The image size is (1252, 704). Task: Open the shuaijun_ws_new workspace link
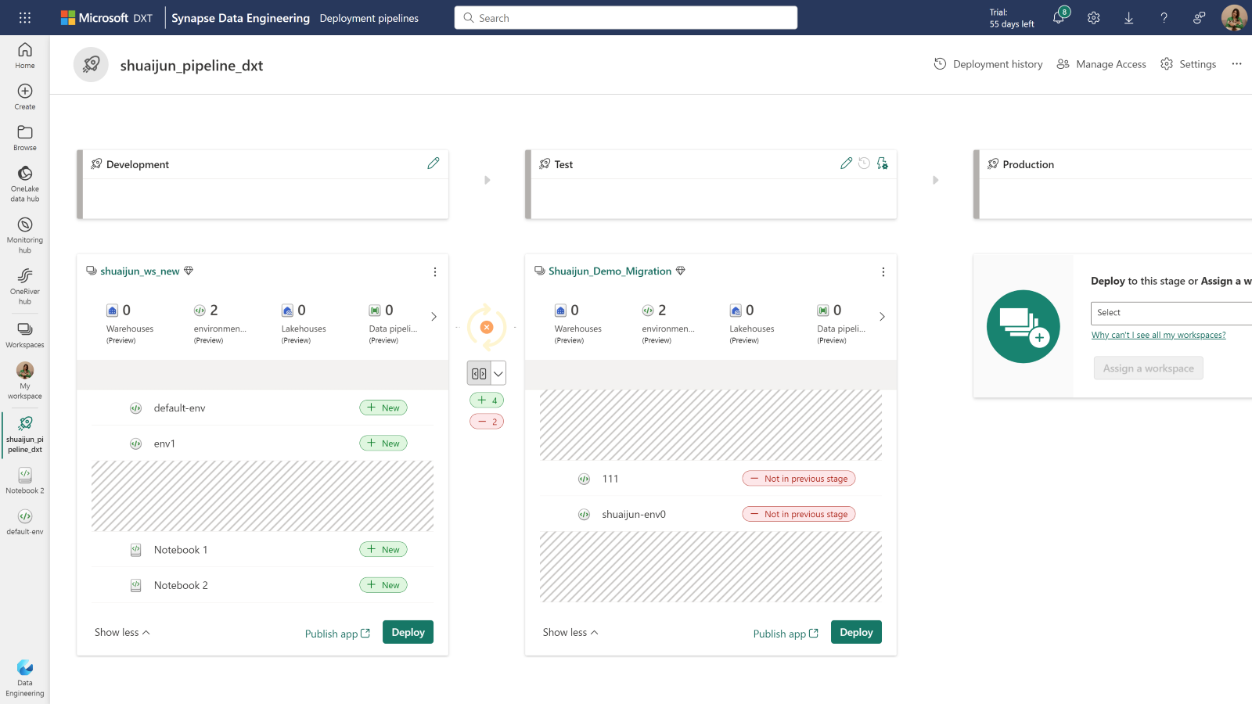tap(140, 271)
